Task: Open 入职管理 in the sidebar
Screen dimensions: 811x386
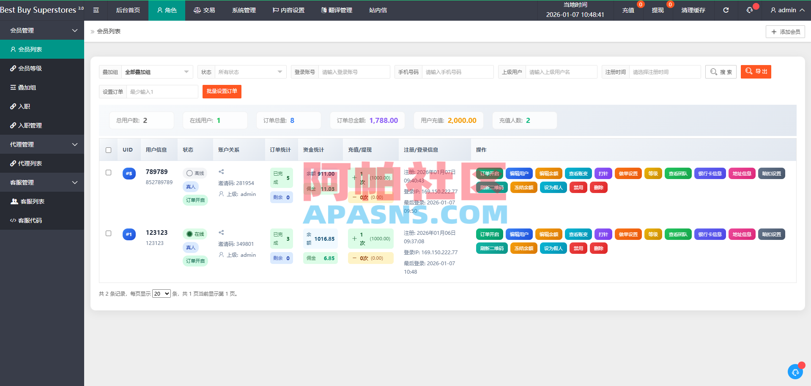Action: click(x=42, y=125)
